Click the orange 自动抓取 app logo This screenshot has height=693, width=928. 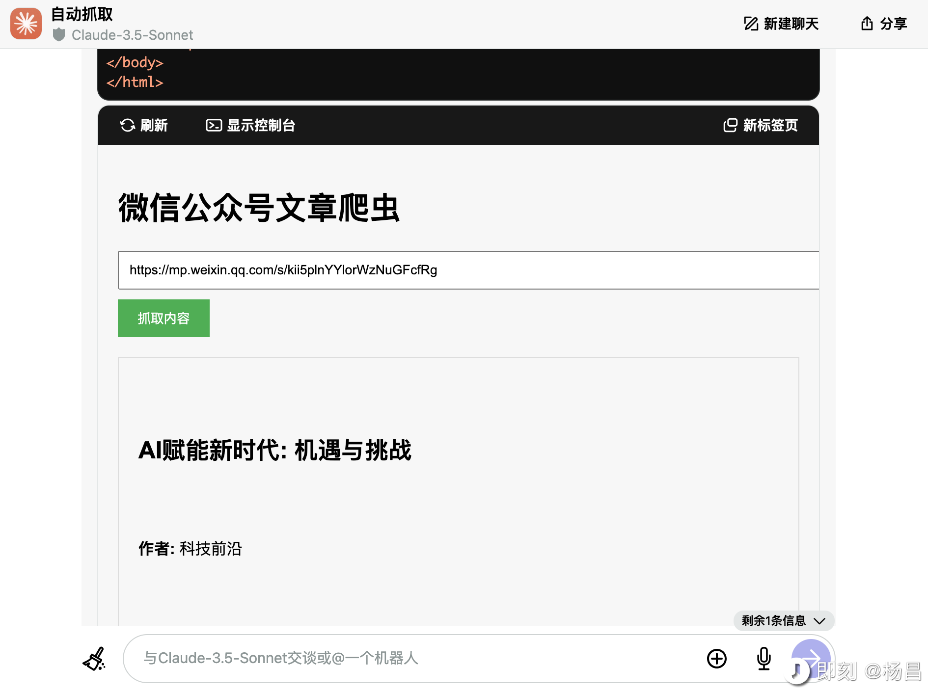coord(26,24)
